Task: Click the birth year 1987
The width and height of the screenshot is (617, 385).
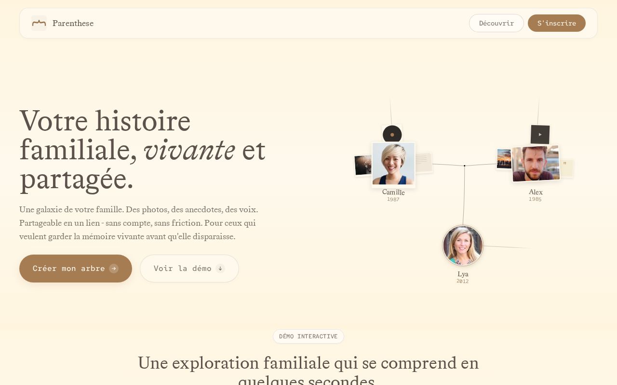Action: [x=393, y=199]
